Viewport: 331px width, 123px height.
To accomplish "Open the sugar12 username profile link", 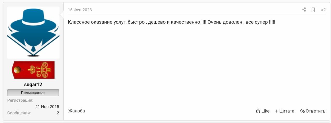I will [x=33, y=85].
